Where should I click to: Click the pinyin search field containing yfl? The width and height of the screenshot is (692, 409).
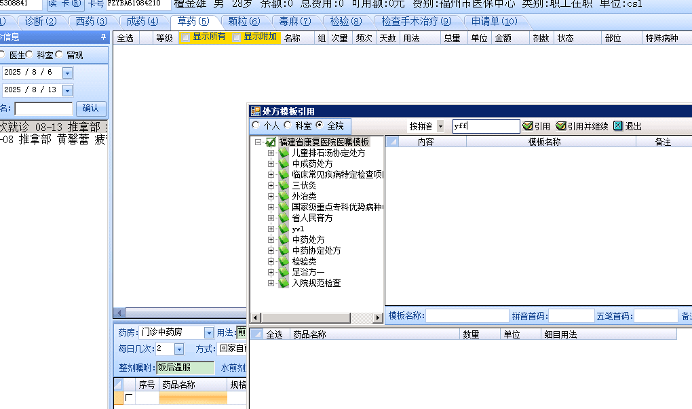click(x=486, y=126)
